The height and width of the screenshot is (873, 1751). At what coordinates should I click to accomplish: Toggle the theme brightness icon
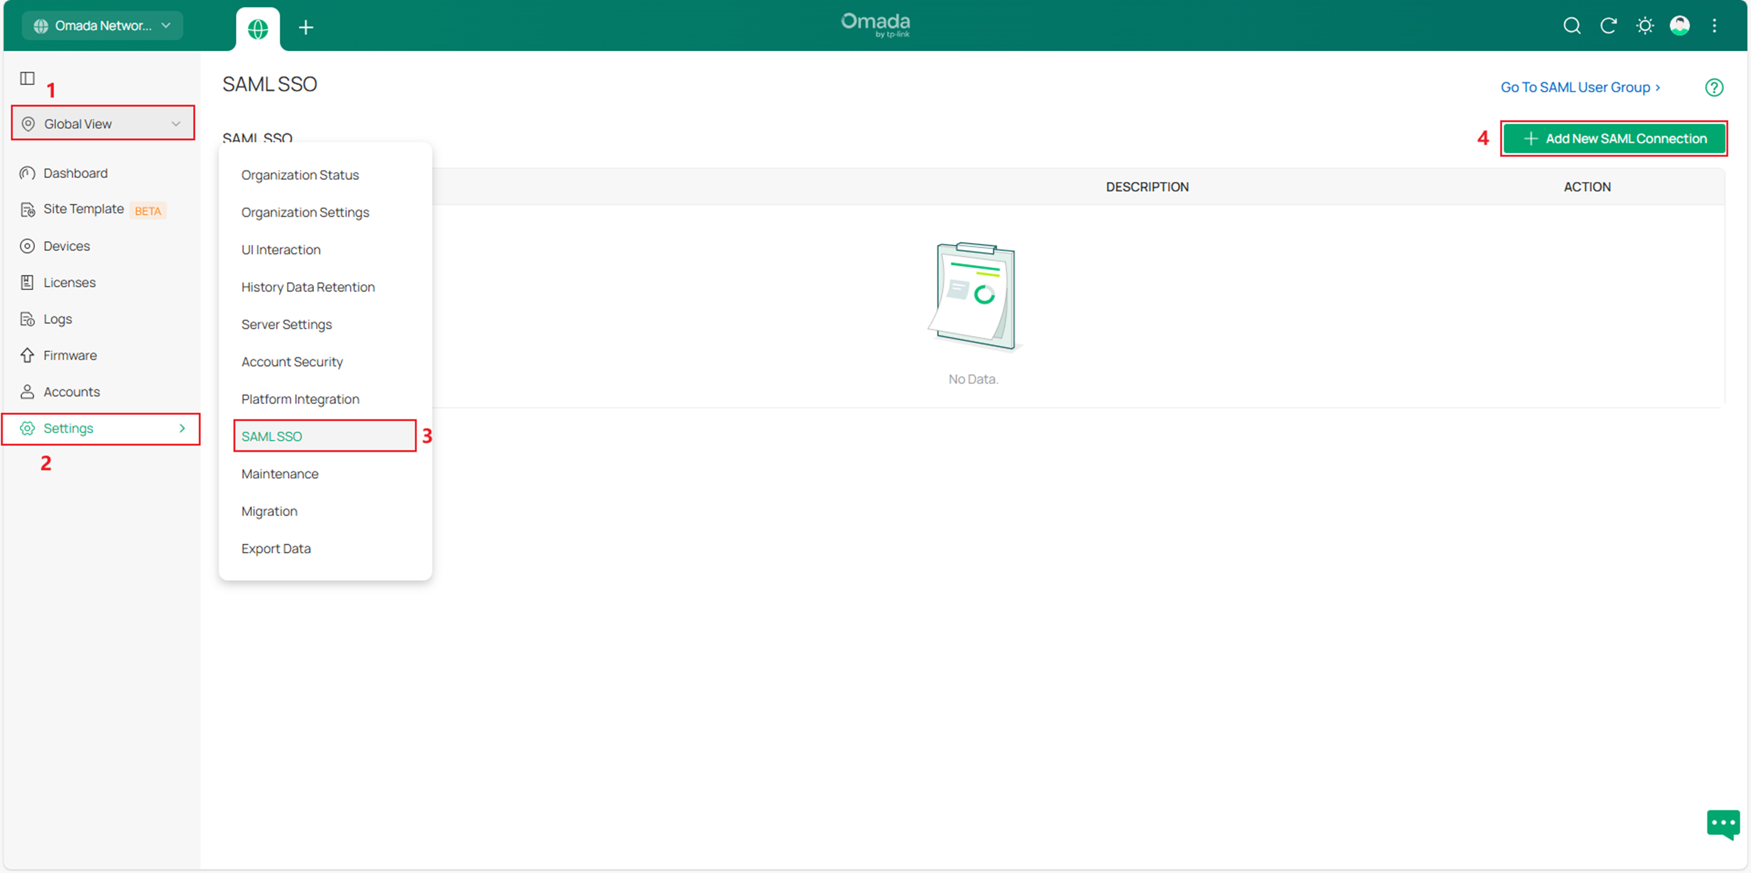tap(1645, 26)
